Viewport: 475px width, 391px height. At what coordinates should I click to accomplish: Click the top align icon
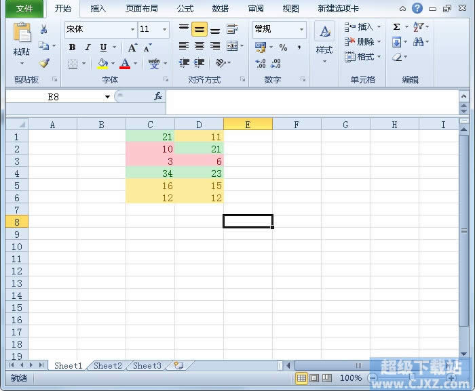[184, 29]
